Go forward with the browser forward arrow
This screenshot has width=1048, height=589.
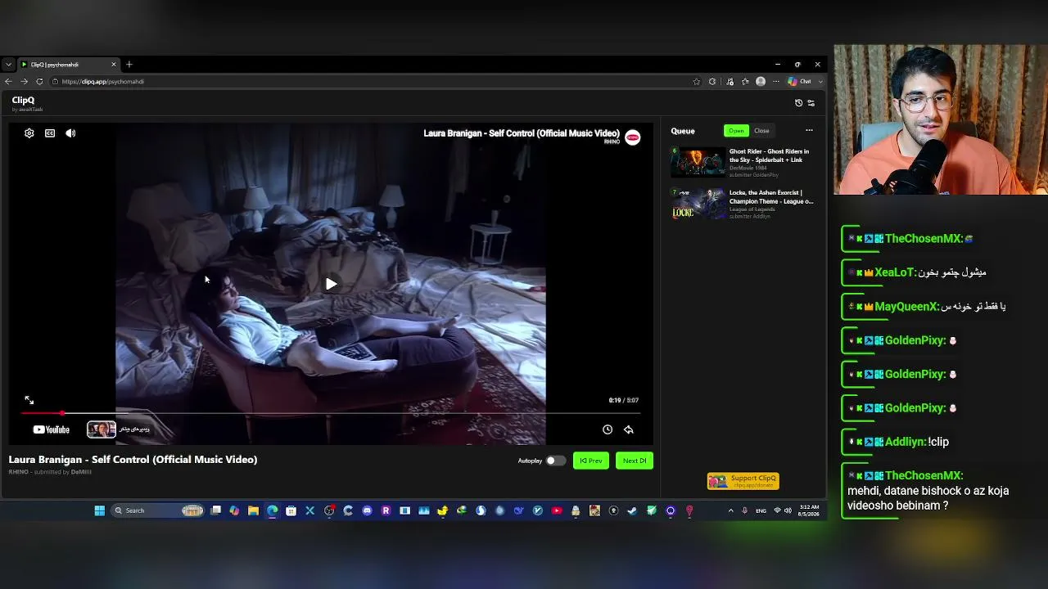point(24,82)
